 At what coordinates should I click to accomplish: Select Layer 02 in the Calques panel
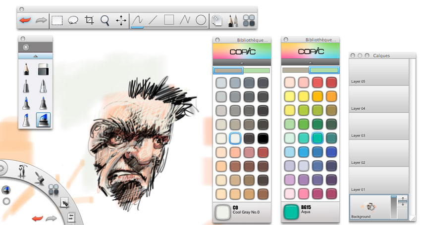pyautogui.click(x=378, y=153)
